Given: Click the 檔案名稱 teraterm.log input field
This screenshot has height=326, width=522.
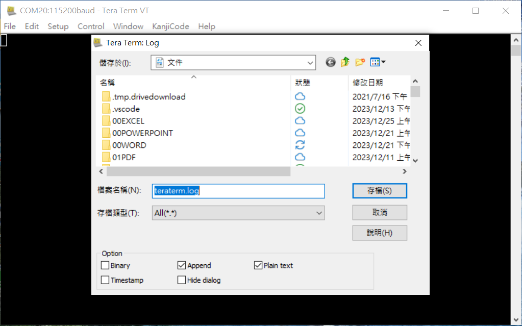Looking at the screenshot, I should 238,191.
